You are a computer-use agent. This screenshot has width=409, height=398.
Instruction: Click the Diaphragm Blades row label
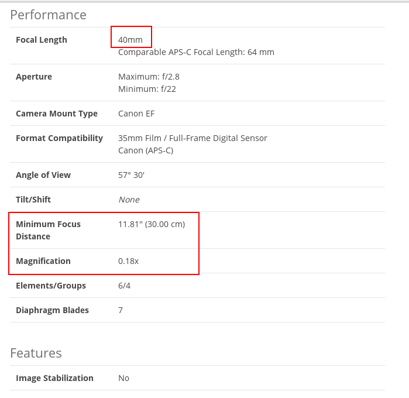pos(52,310)
